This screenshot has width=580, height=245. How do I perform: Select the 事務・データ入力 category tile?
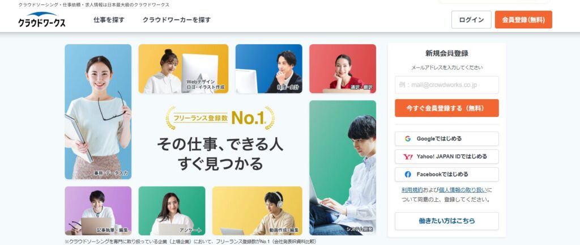point(98,112)
